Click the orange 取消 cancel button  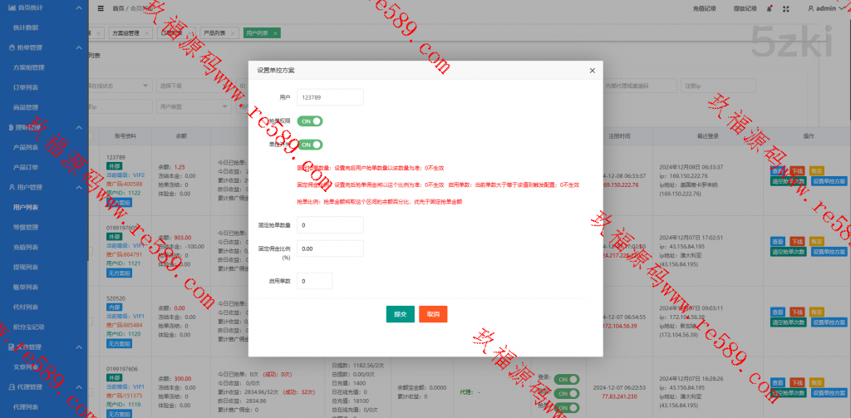(x=433, y=314)
